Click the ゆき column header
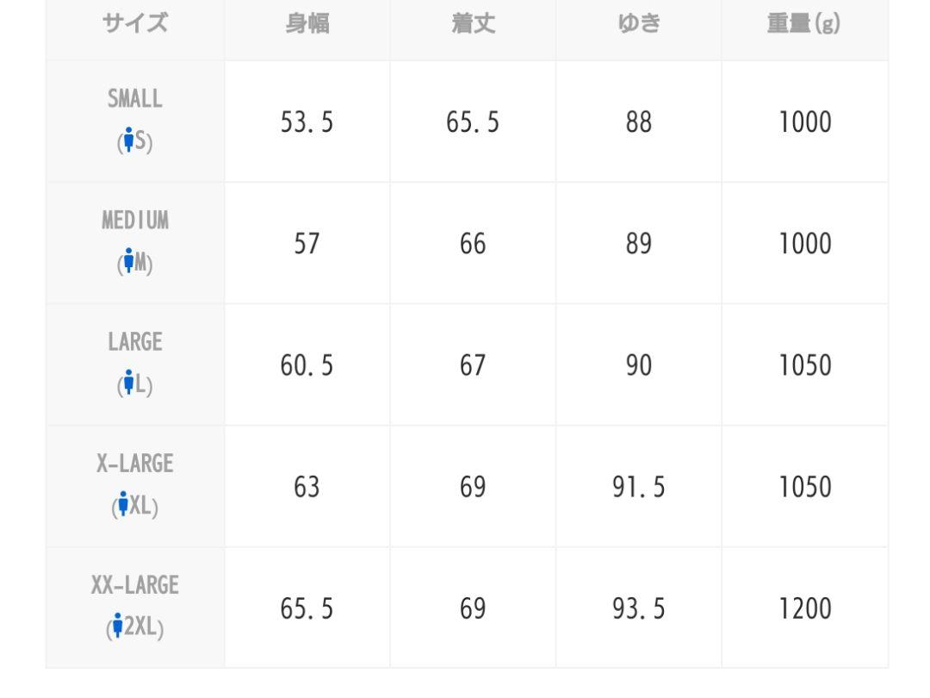 point(639,24)
